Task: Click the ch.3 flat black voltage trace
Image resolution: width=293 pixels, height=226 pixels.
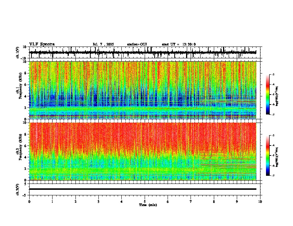Action: 143,189
